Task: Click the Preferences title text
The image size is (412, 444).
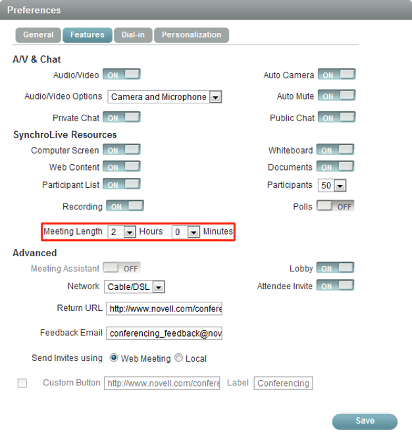Action: click(x=34, y=10)
